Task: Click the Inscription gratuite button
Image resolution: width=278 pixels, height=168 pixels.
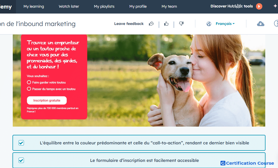Action: 47,100
